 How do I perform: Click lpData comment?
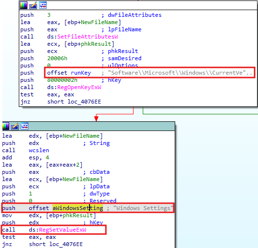point(100,186)
